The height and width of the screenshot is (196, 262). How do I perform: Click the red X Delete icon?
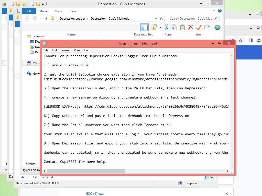[191, 27]
